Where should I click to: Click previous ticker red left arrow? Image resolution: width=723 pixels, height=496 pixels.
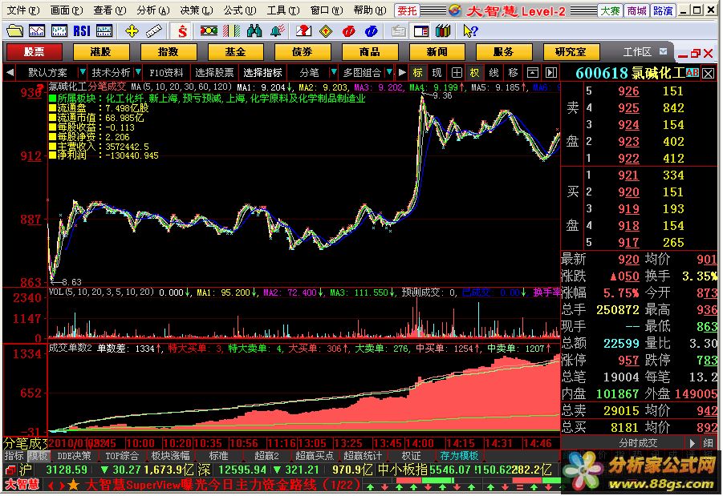coord(51,485)
